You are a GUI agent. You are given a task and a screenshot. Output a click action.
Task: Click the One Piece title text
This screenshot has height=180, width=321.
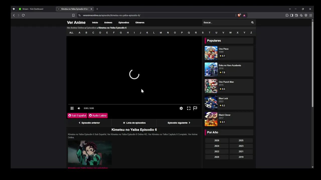click(x=223, y=49)
